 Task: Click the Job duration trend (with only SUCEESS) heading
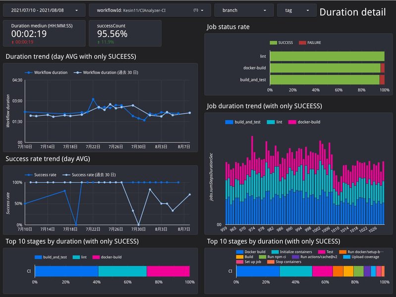(x=265, y=106)
